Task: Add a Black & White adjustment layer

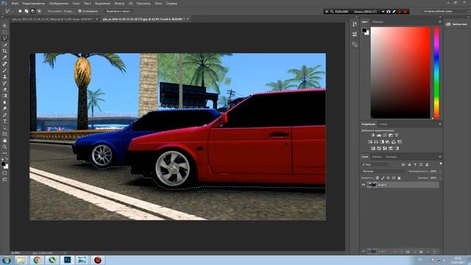Action: pos(382,142)
